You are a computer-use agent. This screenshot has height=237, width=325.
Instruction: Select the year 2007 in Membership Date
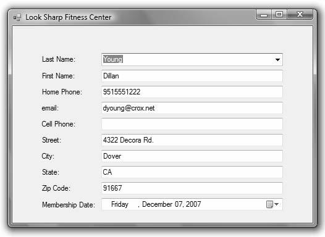click(193, 204)
